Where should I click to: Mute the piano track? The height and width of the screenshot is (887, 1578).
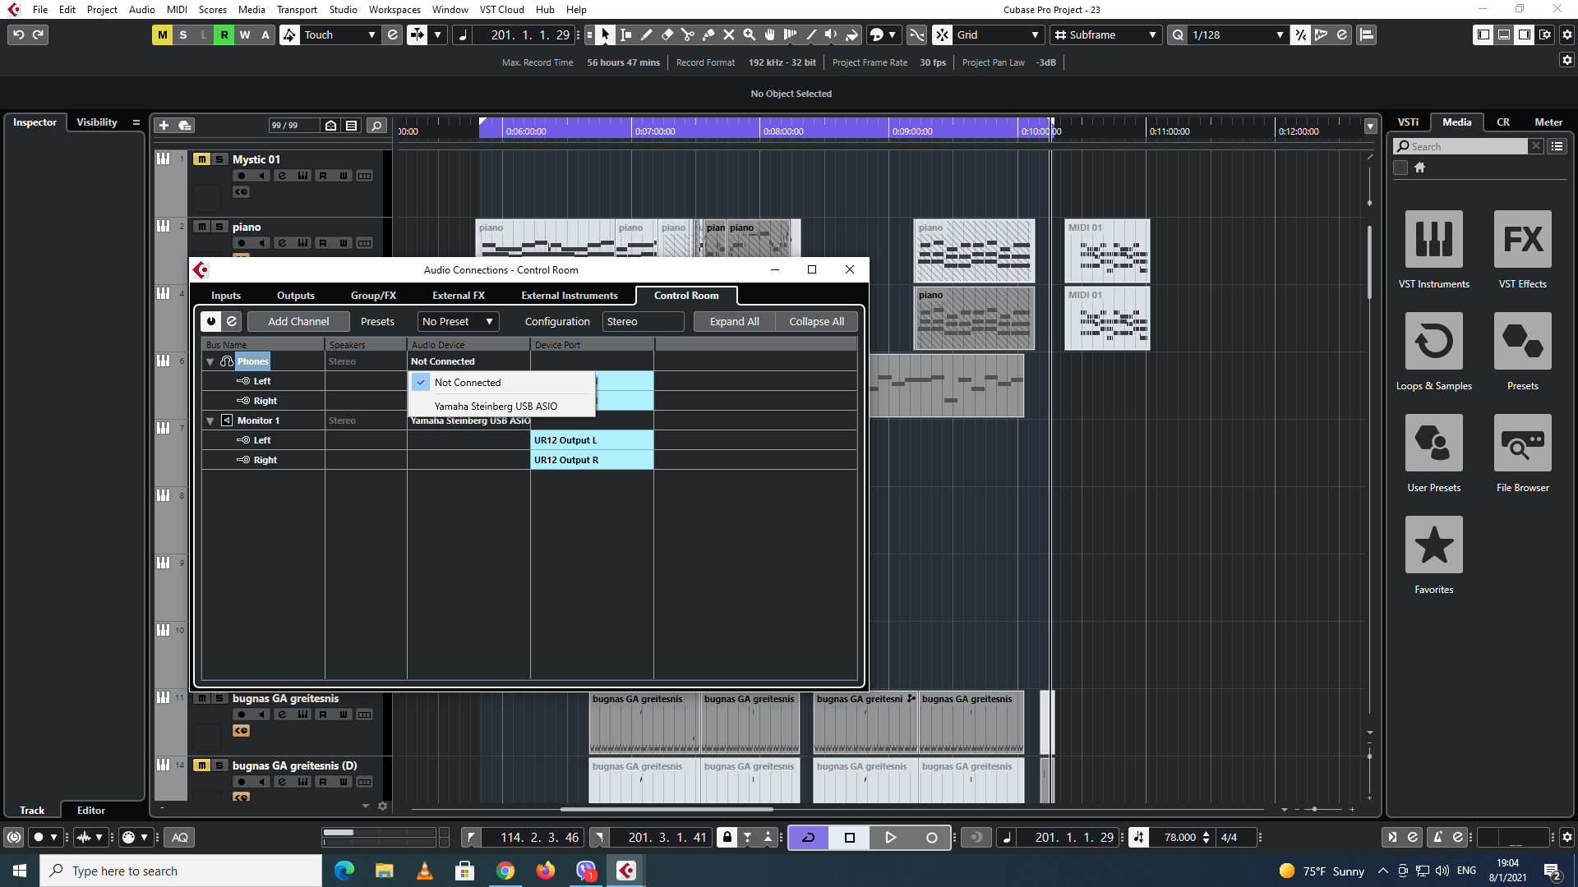click(x=201, y=227)
